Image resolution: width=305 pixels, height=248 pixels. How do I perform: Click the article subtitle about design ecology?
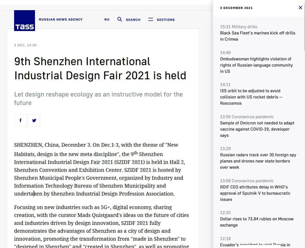click(x=99, y=98)
